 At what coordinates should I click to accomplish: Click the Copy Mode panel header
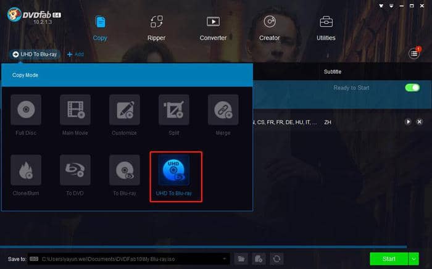click(x=127, y=75)
